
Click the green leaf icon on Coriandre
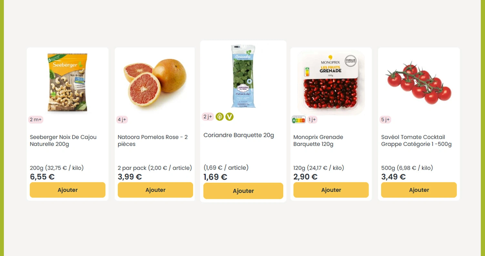219,117
